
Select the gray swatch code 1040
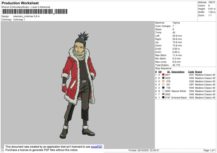[x=163, y=94]
